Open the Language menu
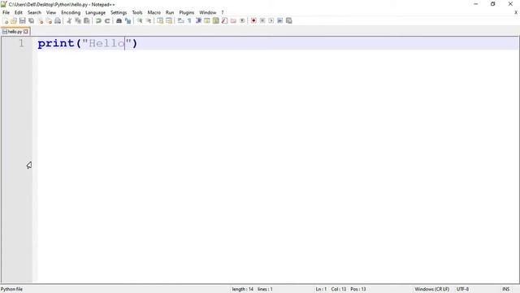Screen dimensions: 520x293 pyautogui.click(x=96, y=12)
